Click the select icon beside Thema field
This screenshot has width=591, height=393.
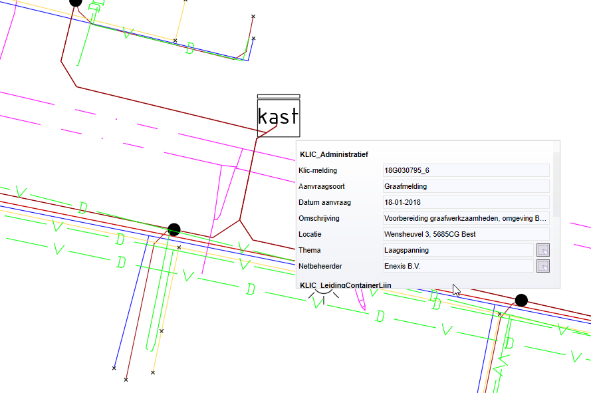(543, 250)
